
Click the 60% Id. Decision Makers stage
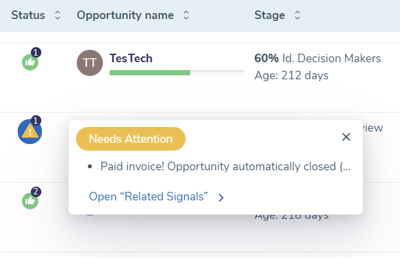point(317,58)
